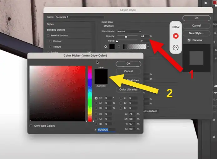Image resolution: width=217 pixels, height=159 pixels.
Task: Click the black Inner Glow color swatch
Action: [112, 47]
